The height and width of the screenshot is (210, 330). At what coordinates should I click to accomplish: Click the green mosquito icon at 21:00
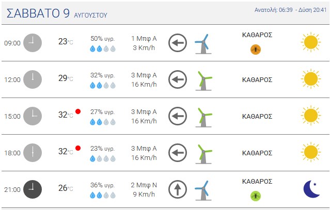256,196
